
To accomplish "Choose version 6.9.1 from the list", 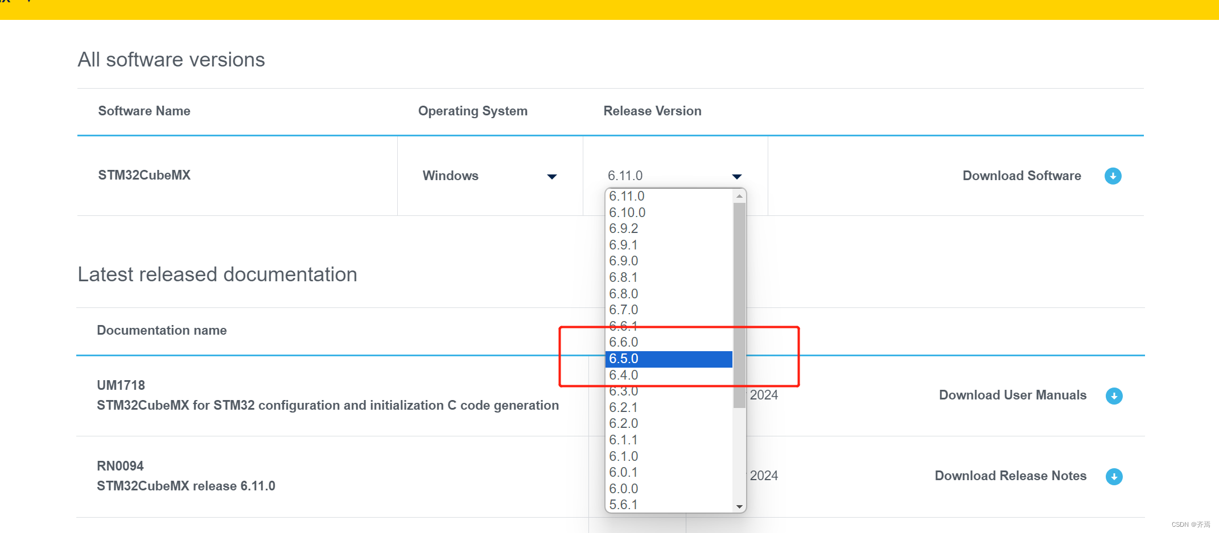I will (x=669, y=245).
